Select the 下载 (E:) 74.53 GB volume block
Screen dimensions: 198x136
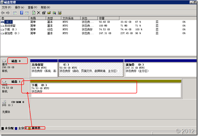106,89
